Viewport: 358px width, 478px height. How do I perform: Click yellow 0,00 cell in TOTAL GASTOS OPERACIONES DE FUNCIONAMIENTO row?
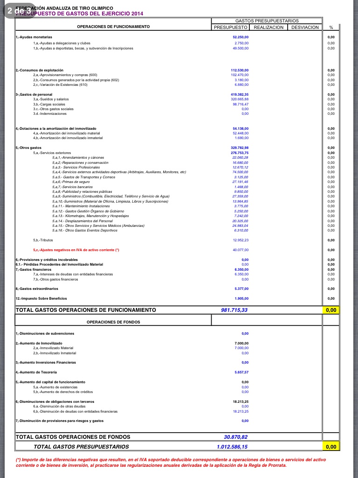[331, 310]
